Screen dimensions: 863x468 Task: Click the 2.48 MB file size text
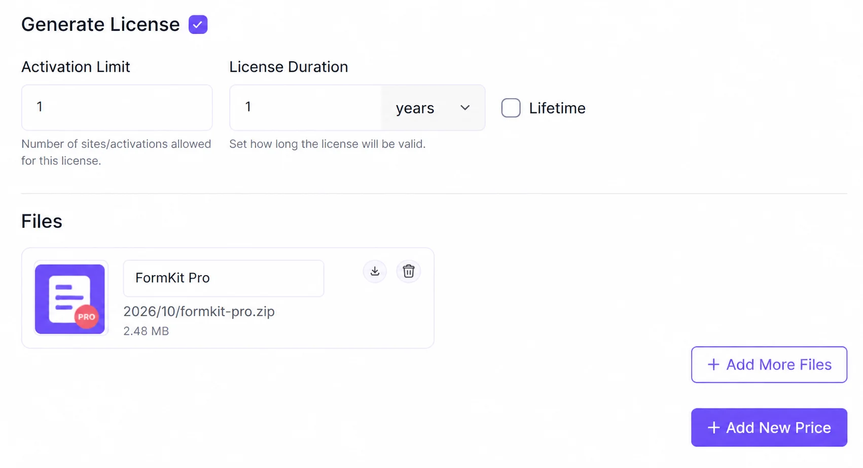[146, 331]
